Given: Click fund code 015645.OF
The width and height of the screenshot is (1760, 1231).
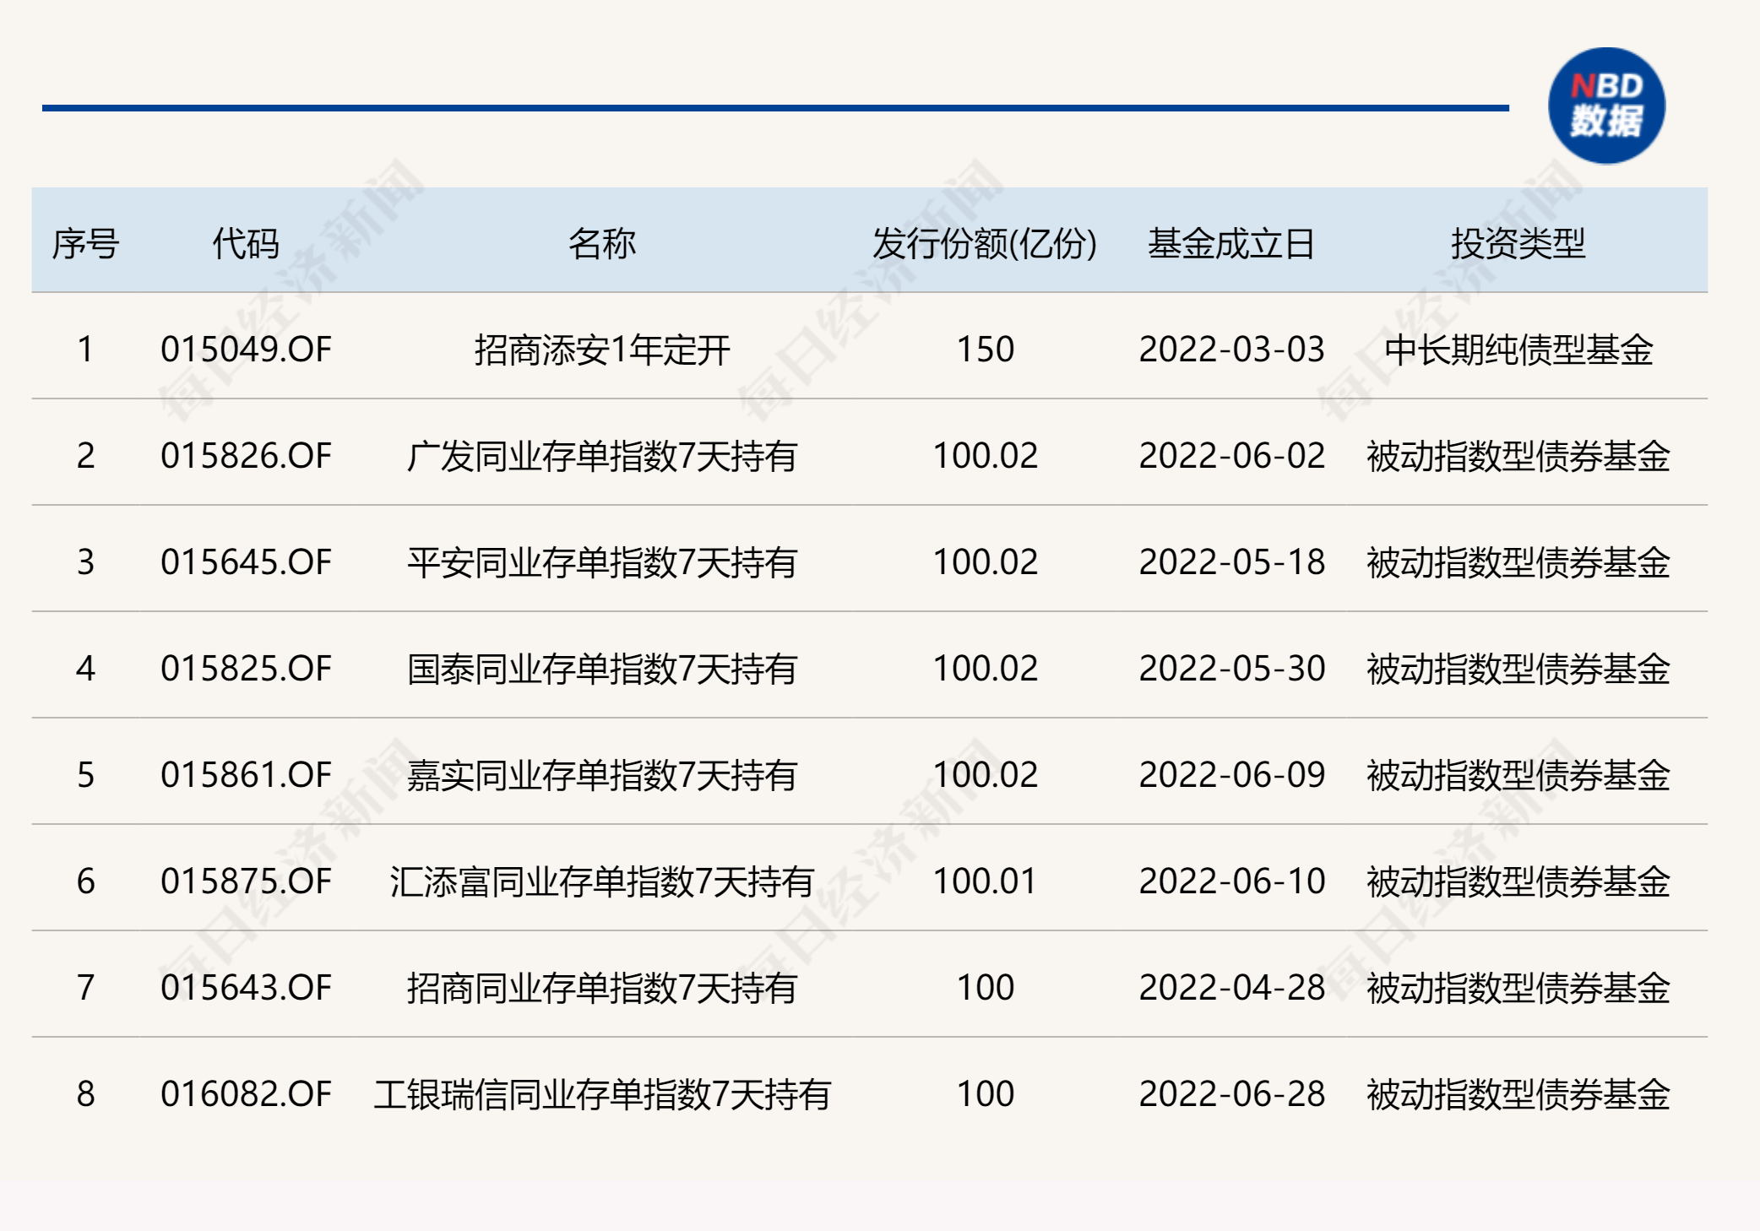Looking at the screenshot, I should pyautogui.click(x=246, y=562).
